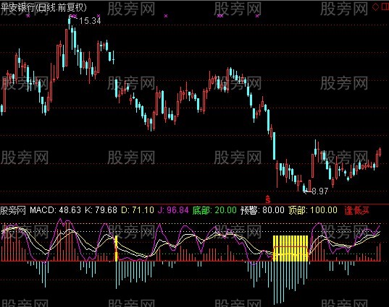Click the green 底部: 20.00 label
The height and width of the screenshot is (307, 389).
[x=214, y=210]
